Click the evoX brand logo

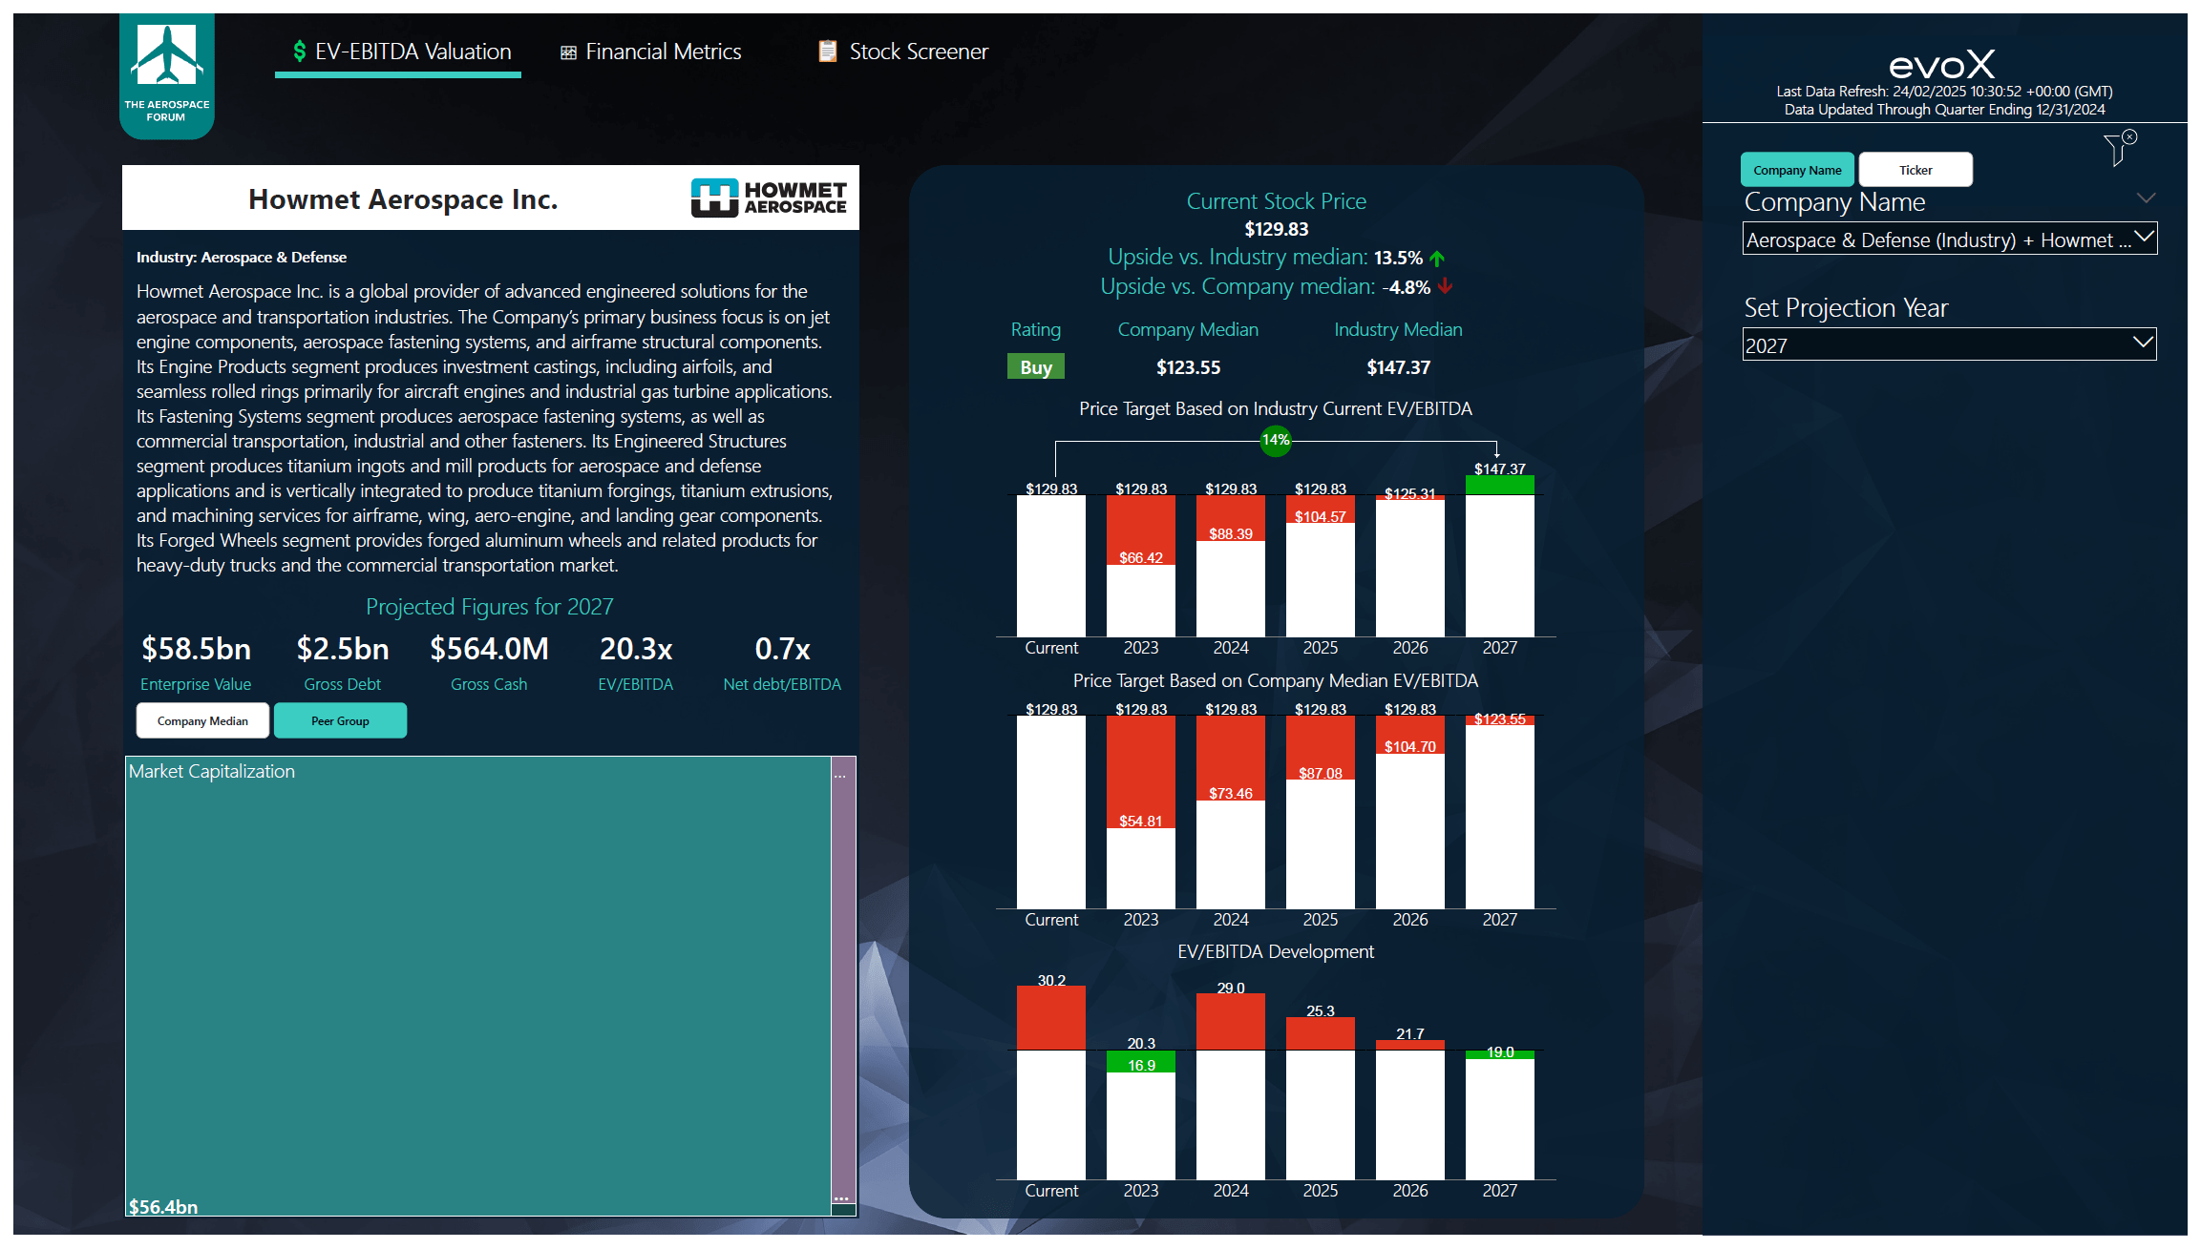tap(1943, 63)
